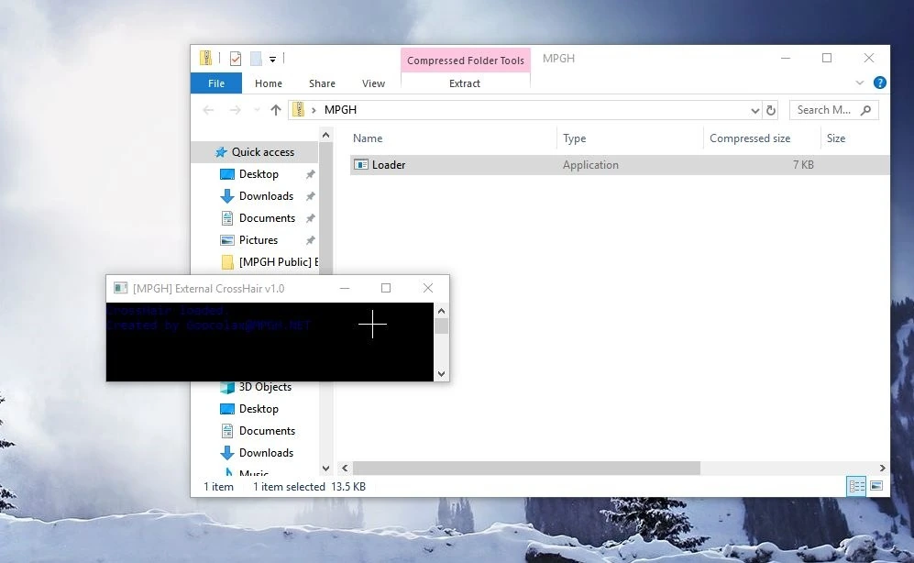
Task: Open the View ribbon tab
Action: [373, 83]
